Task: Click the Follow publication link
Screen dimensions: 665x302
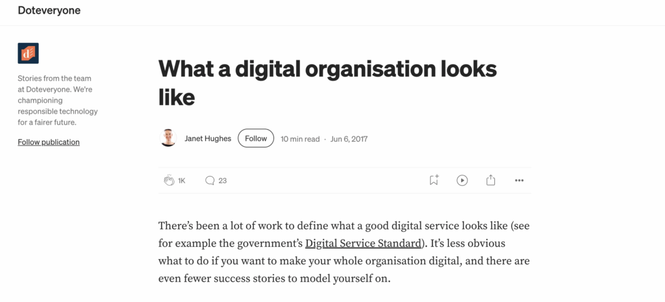Action: (x=49, y=142)
